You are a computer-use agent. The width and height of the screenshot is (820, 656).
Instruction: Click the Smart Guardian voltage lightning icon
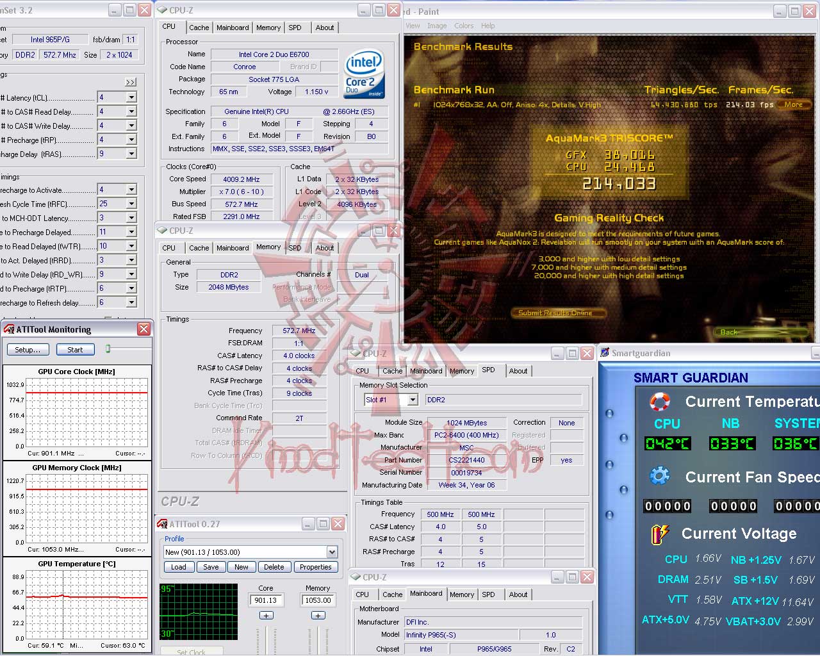660,534
